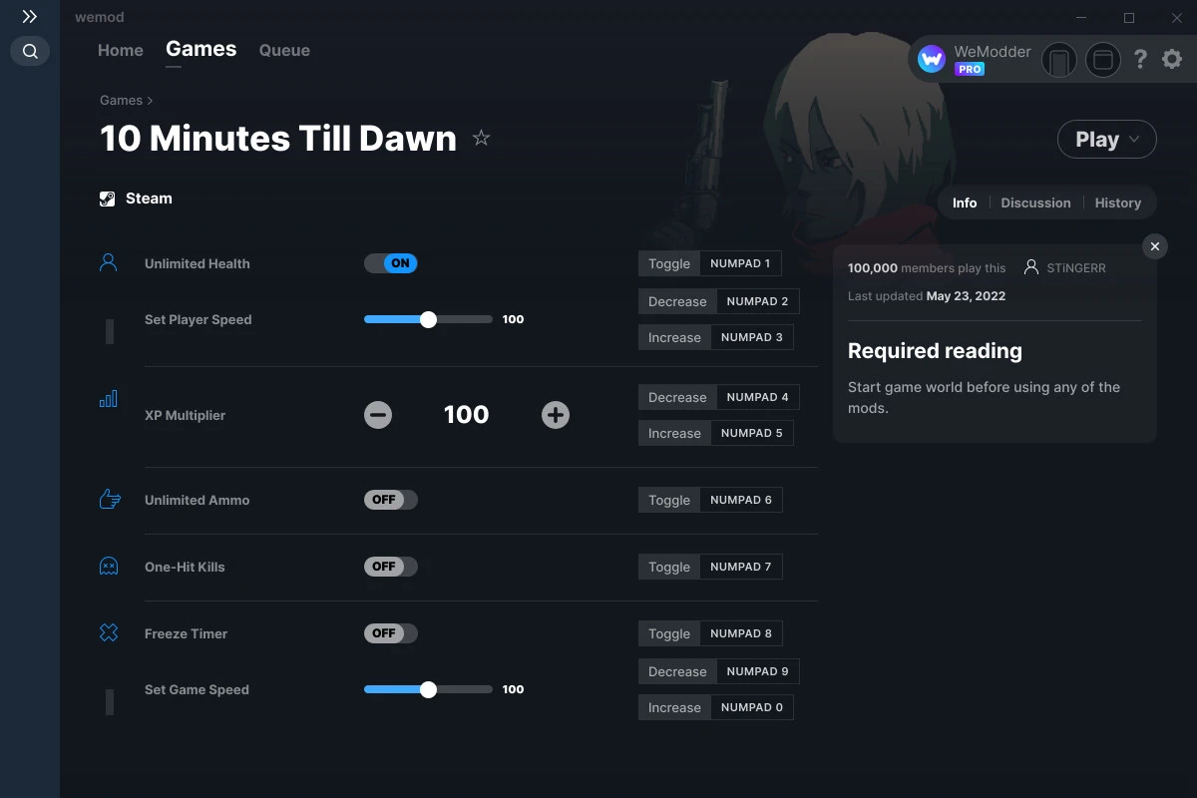Screen dimensions: 1197x798
Task: Open the help question mark
Action: (x=1140, y=59)
